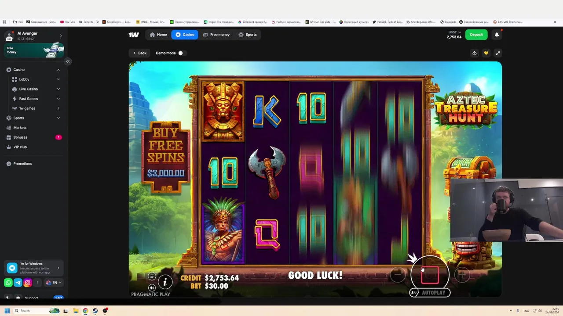Decrease bet with minus button
Screen dimensions: 563x316
click(398, 275)
